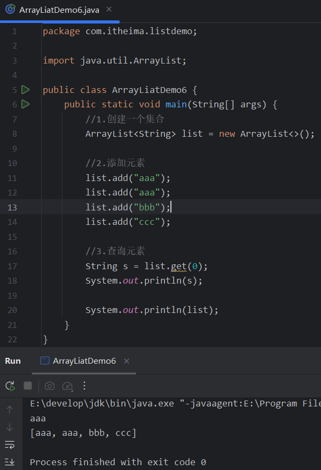The width and height of the screenshot is (321, 470).
Task: Click the comment //1.创建一个集合
Action: pyautogui.click(x=125, y=119)
